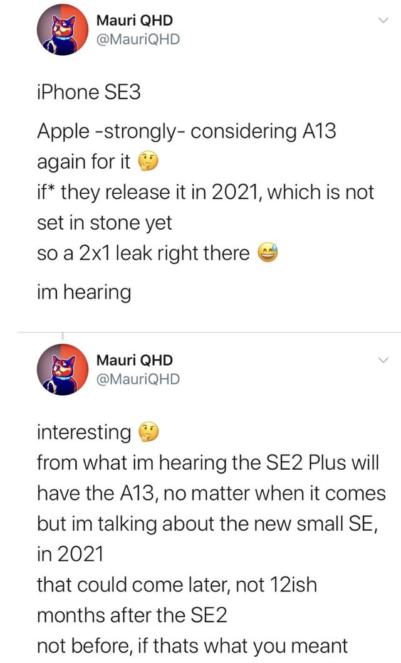
Task: Click the profile avatar on the iPhone SE3 tweet
Action: 61,30
